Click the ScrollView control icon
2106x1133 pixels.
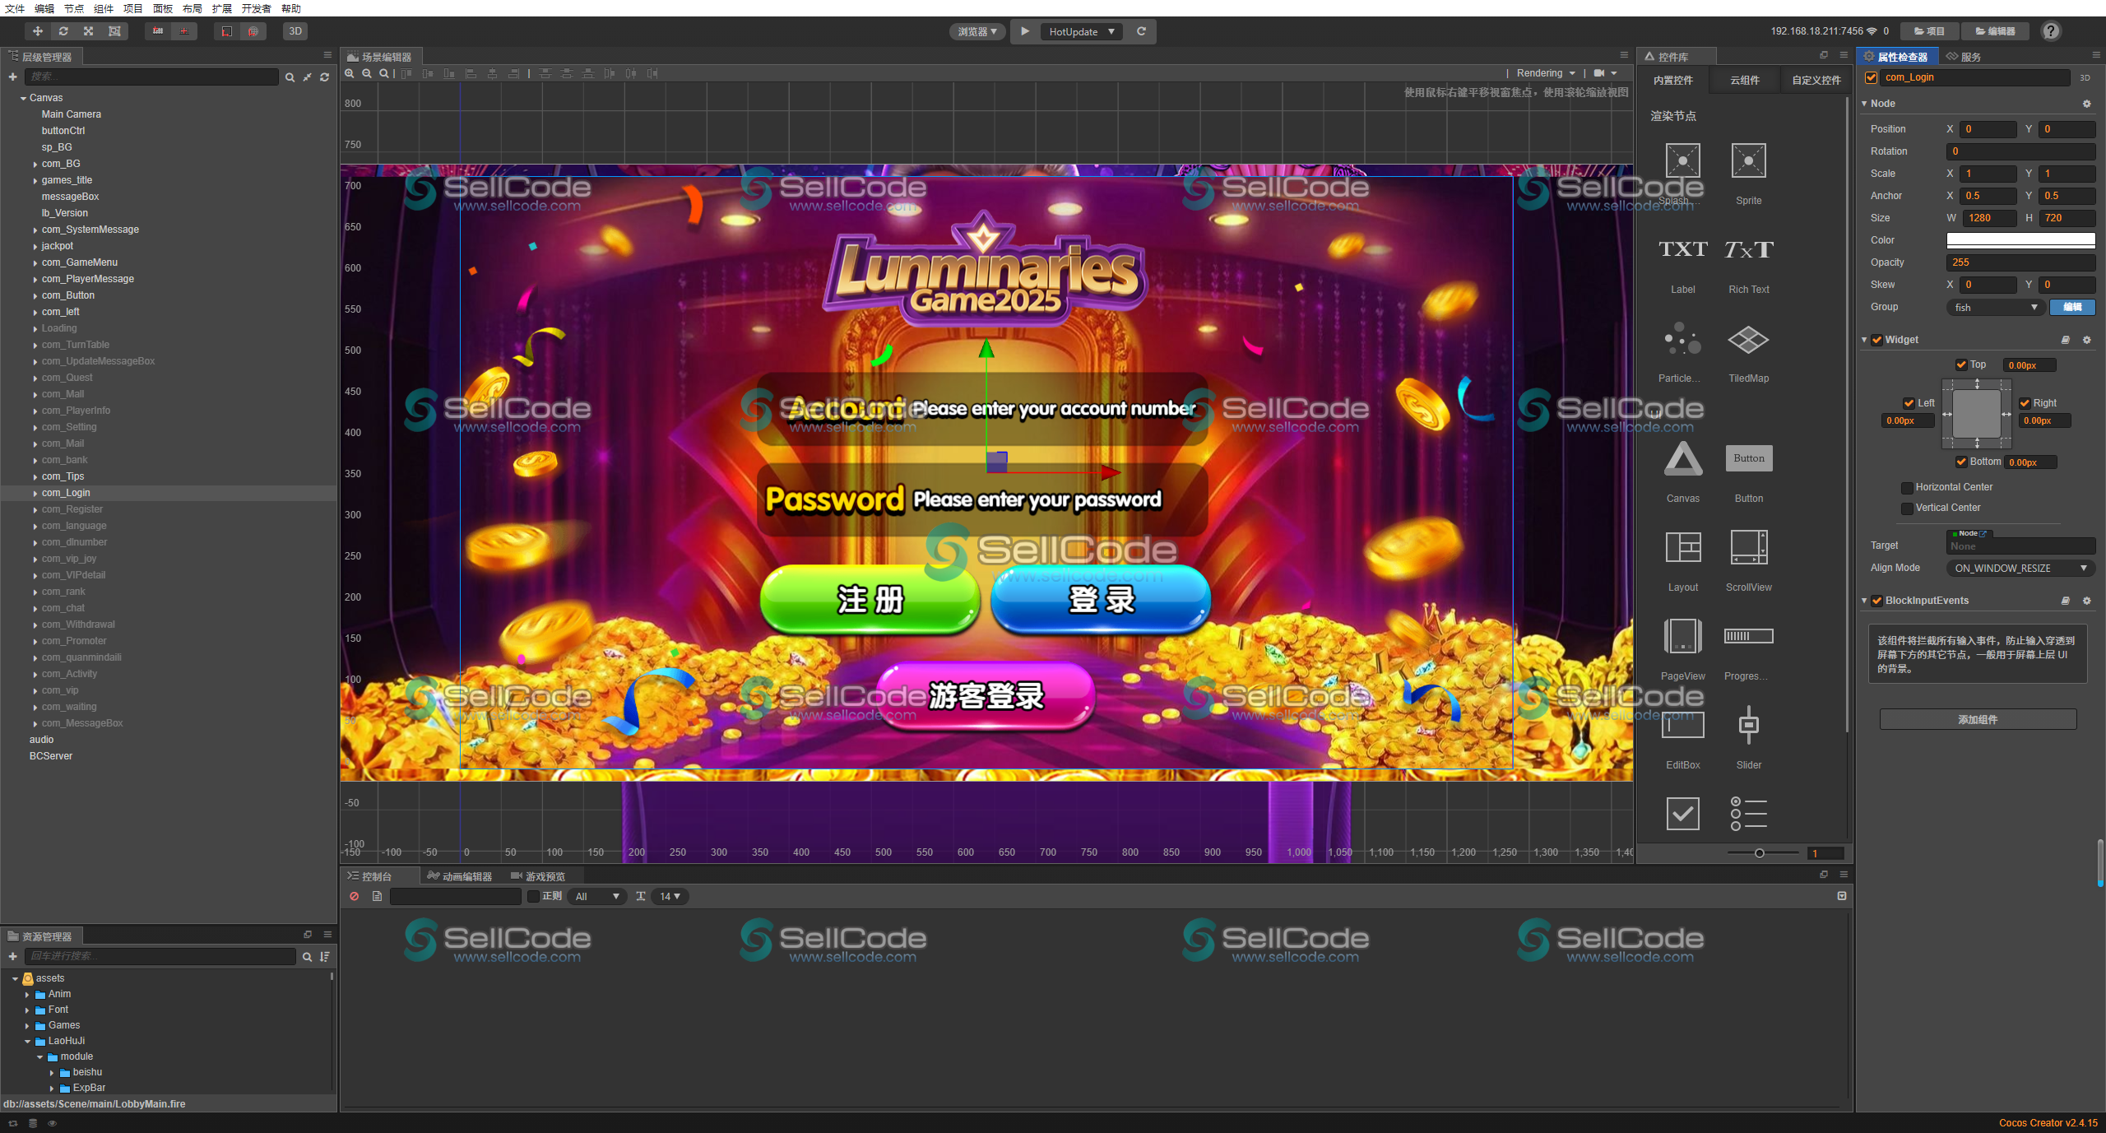coord(1748,547)
